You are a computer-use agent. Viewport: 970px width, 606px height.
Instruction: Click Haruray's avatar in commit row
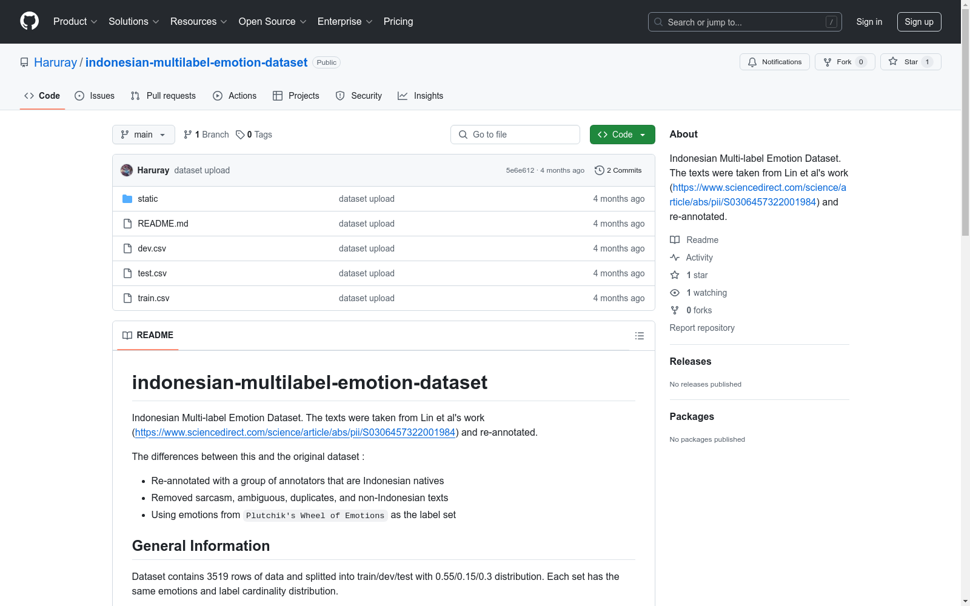point(127,170)
